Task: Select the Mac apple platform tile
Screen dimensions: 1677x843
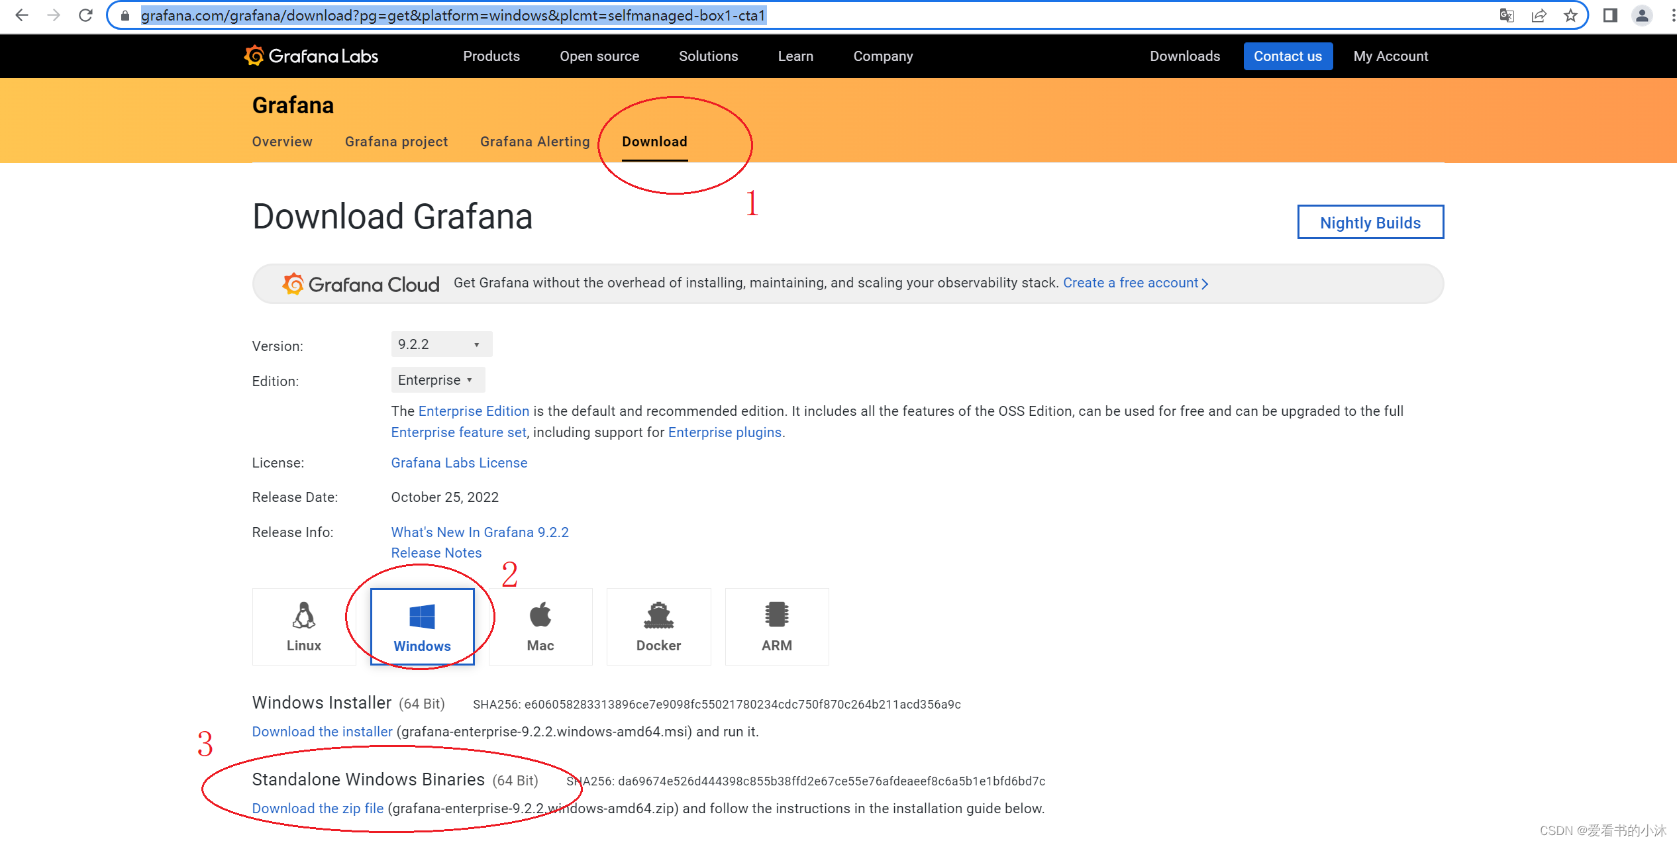Action: 540,626
